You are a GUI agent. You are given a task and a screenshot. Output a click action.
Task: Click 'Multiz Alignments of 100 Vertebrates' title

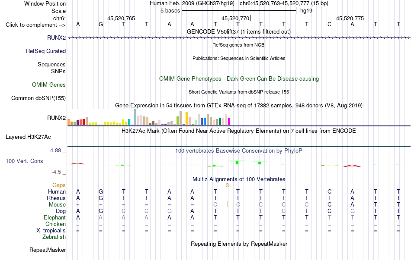click(239, 179)
